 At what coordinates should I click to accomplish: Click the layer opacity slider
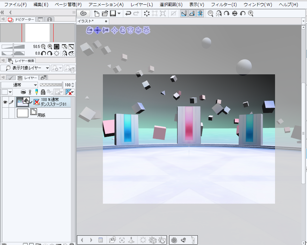[x=51, y=85]
